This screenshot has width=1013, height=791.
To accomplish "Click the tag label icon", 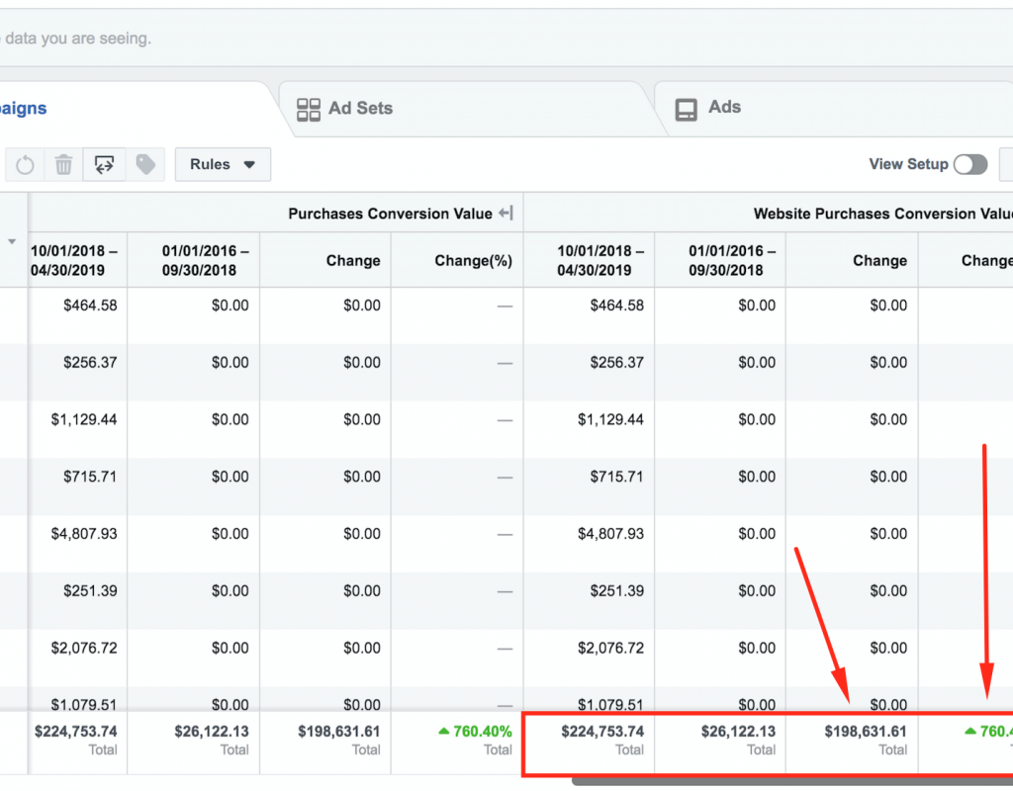I will pyautogui.click(x=145, y=165).
